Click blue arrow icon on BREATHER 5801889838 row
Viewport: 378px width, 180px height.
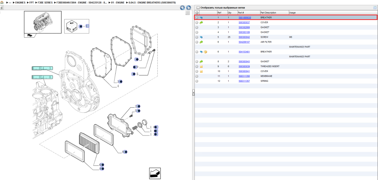[x=201, y=18]
